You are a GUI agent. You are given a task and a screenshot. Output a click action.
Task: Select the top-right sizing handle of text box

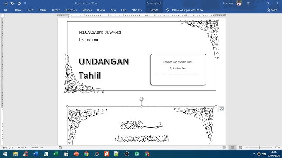(216, 106)
